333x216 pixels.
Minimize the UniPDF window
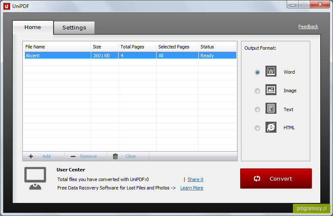click(x=293, y=5)
